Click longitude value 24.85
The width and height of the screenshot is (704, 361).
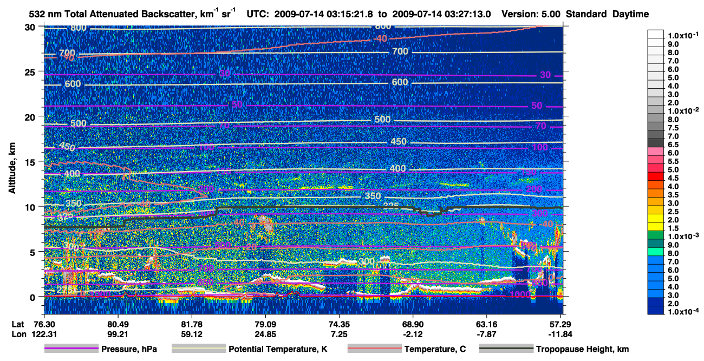[x=265, y=333]
